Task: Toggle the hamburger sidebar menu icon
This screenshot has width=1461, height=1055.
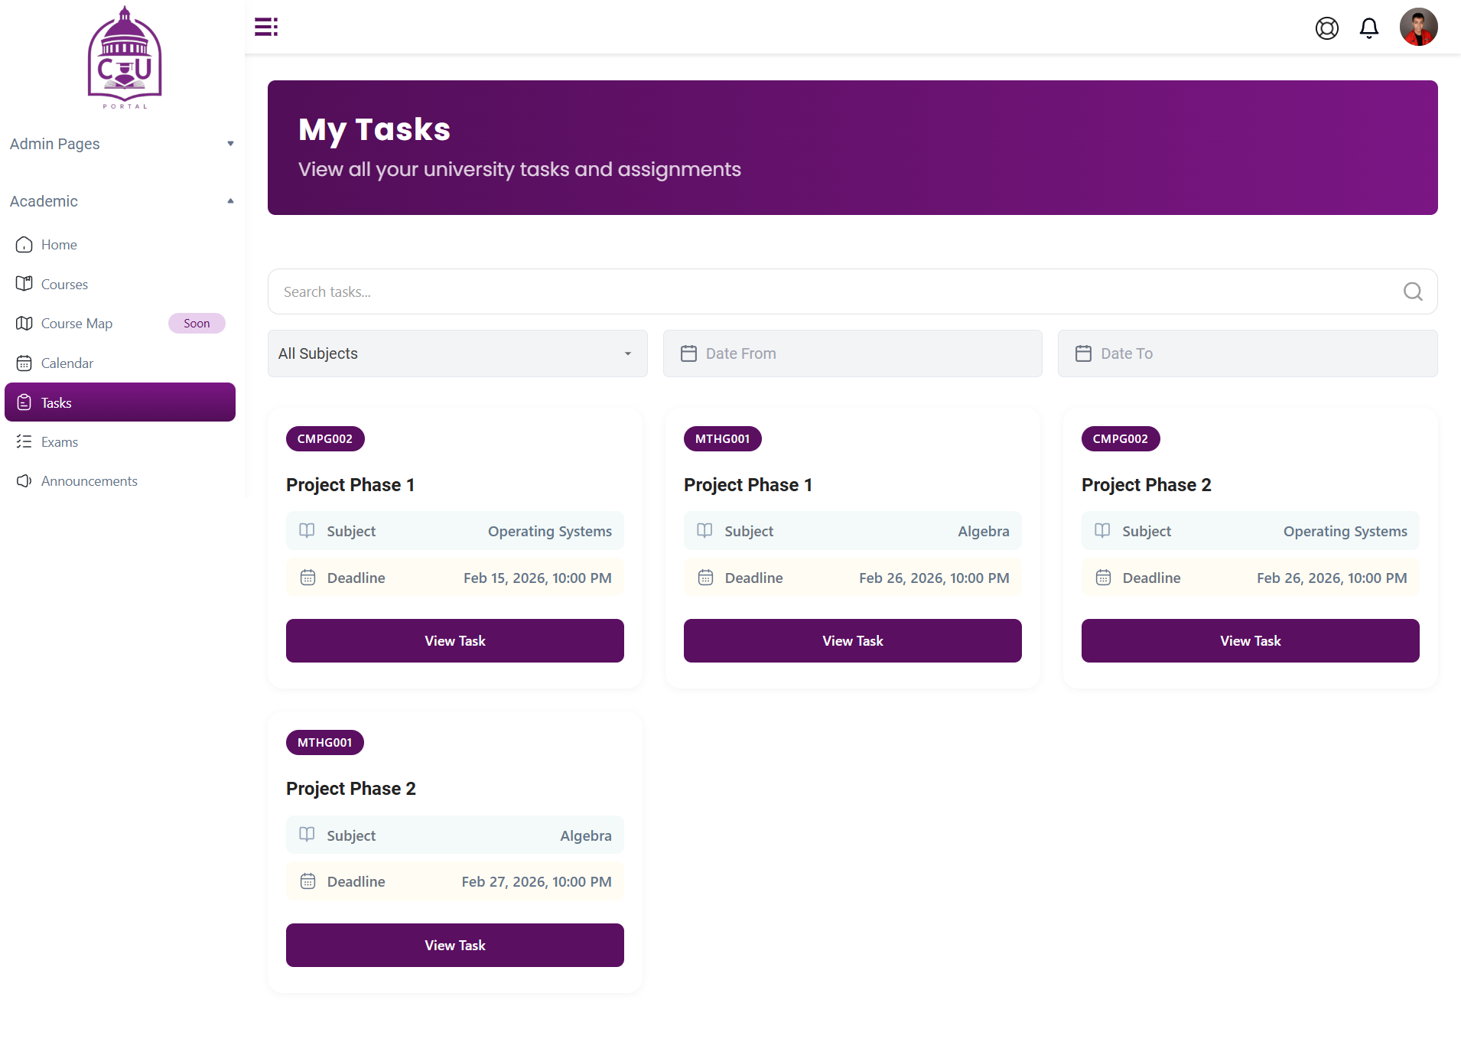Action: (x=265, y=27)
